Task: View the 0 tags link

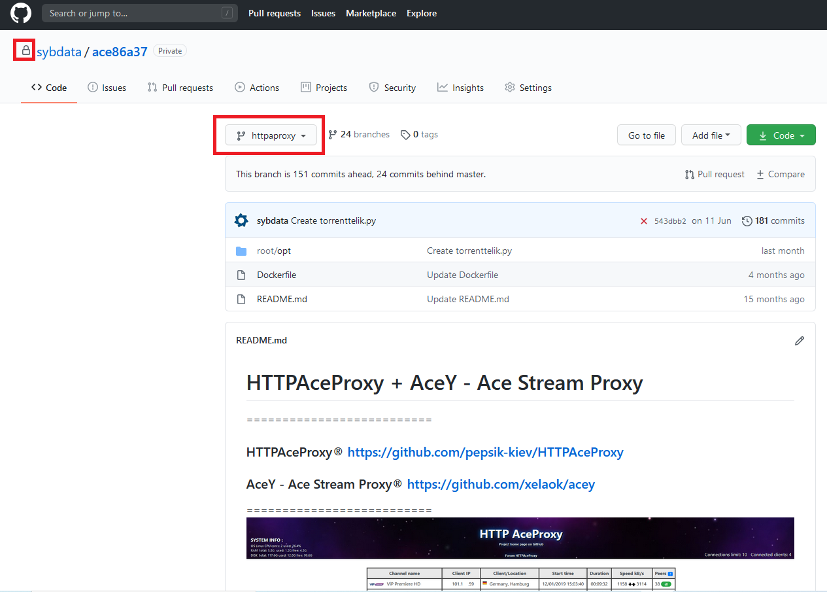Action: click(420, 134)
